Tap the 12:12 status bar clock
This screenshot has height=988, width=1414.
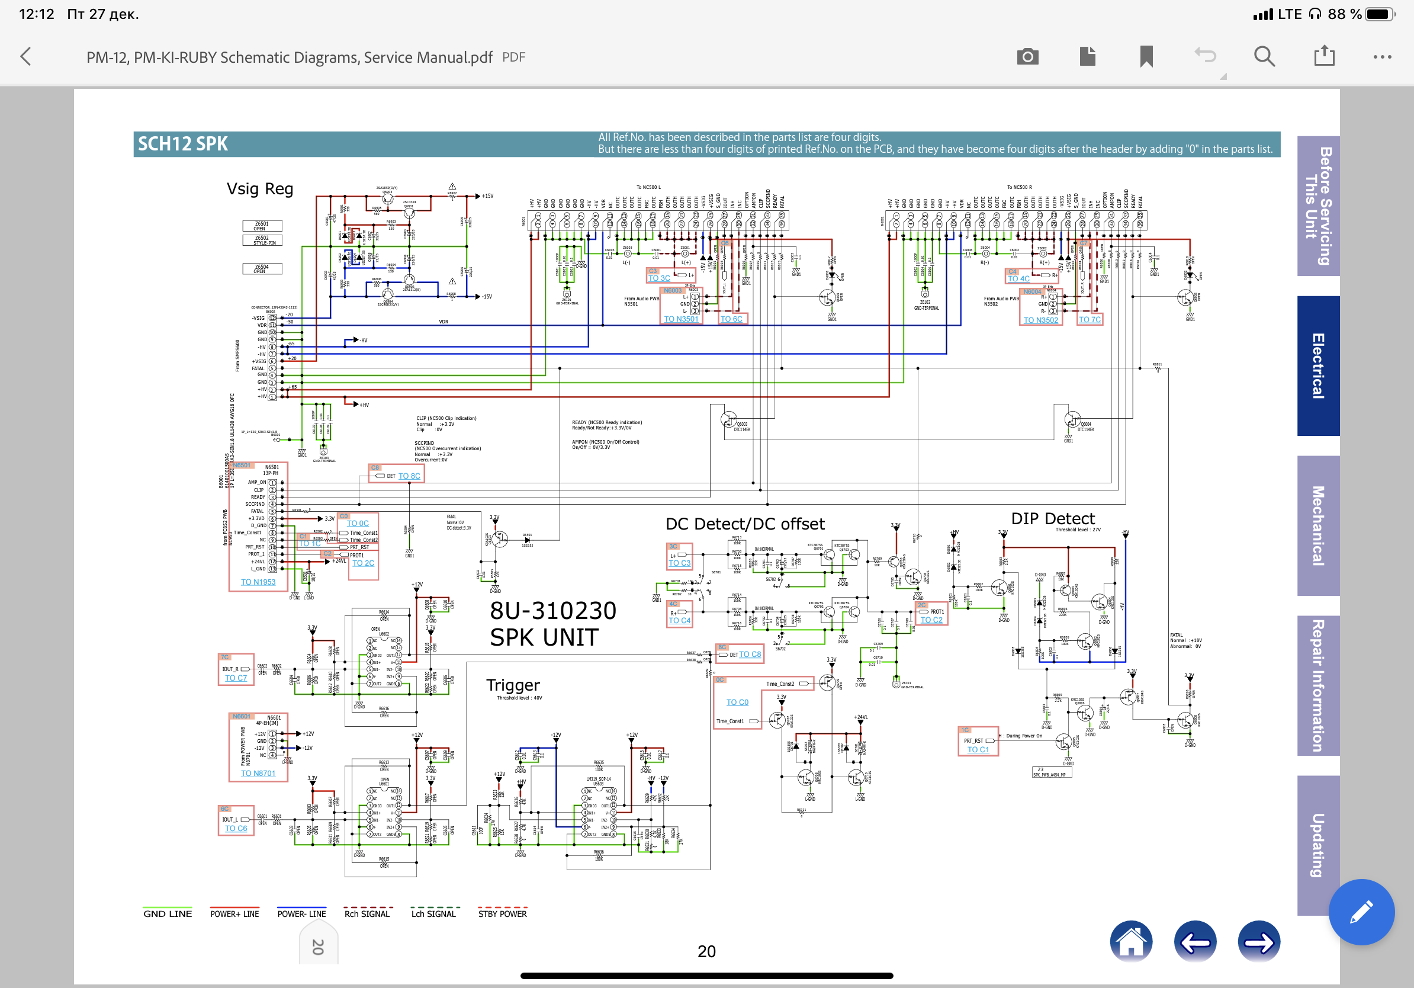tap(36, 14)
